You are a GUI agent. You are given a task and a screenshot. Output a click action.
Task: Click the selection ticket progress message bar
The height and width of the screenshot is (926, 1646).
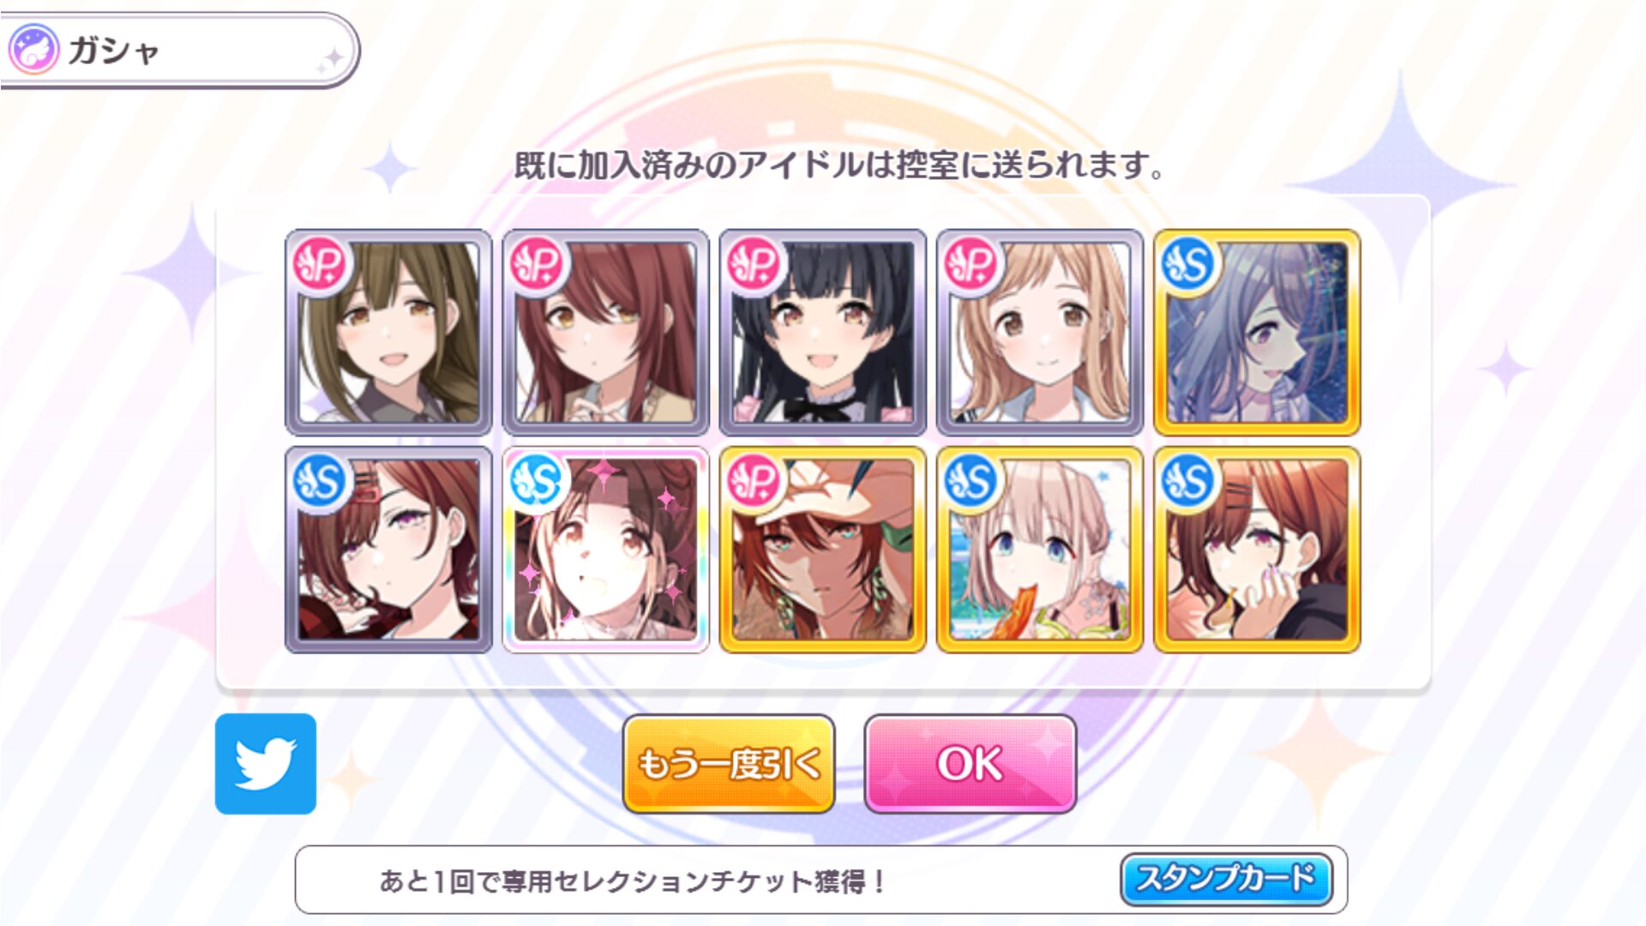pyautogui.click(x=820, y=880)
